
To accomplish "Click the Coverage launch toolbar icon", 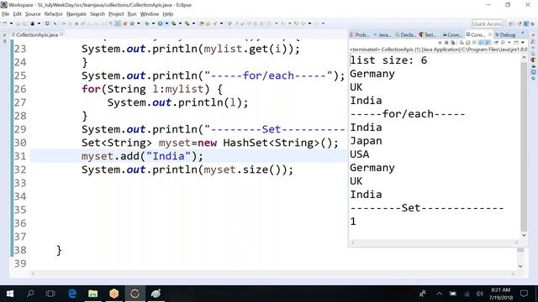I will 174,23.
